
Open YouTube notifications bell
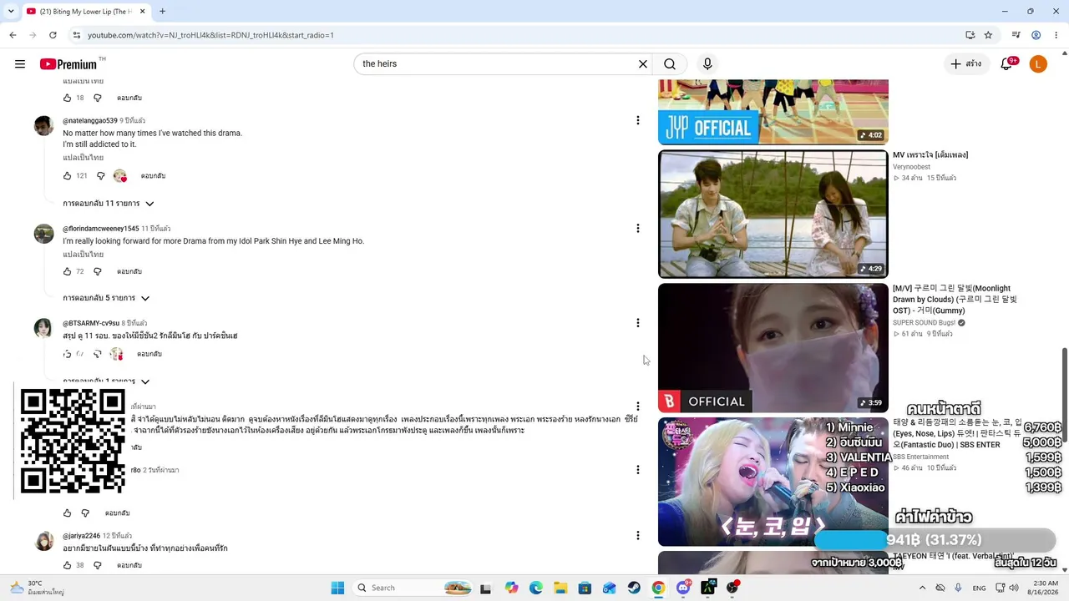pyautogui.click(x=1007, y=64)
